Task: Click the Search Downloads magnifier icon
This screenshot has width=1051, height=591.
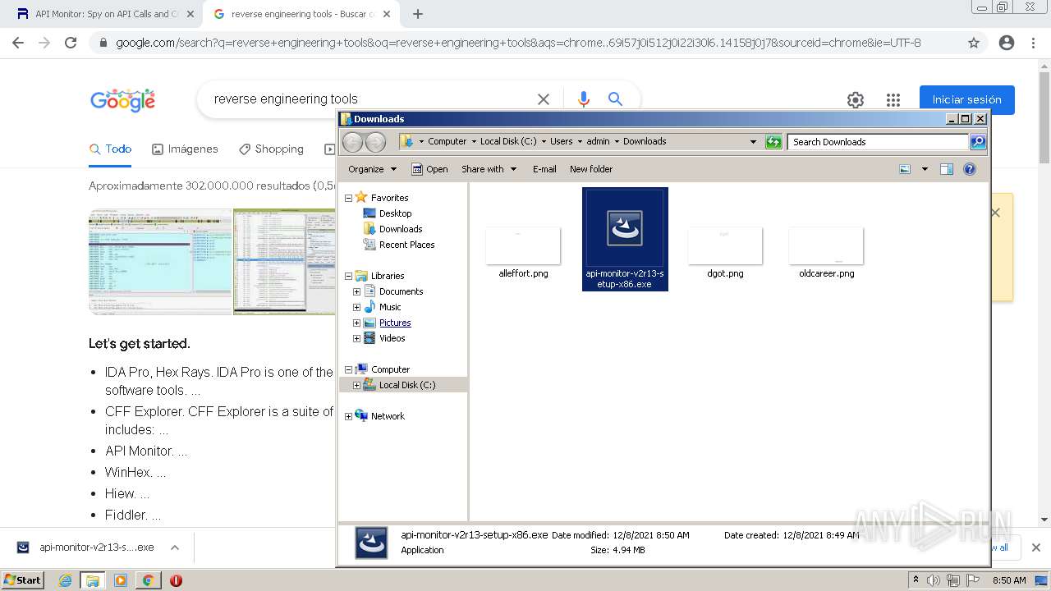Action: click(x=978, y=141)
